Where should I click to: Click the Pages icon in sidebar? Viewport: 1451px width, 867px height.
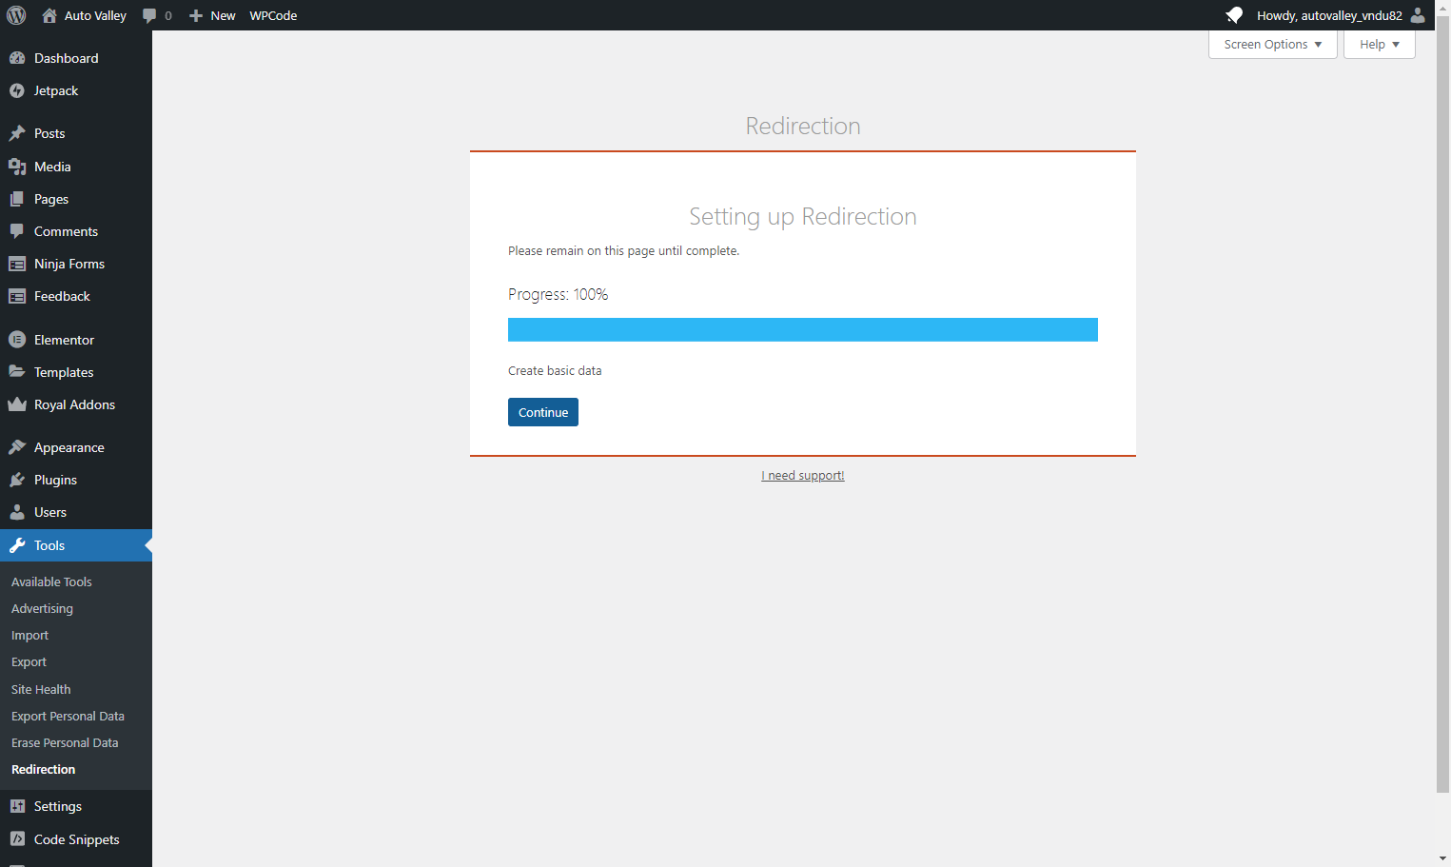[x=17, y=199]
